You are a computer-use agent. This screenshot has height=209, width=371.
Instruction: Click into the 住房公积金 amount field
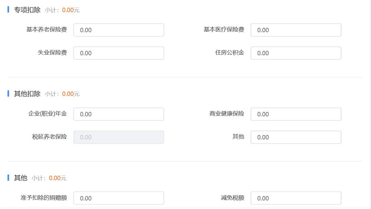coord(296,53)
